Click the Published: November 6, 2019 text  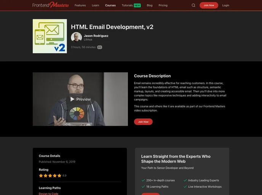[57, 162]
